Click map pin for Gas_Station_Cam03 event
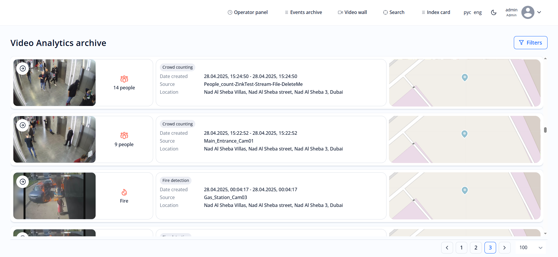Screen dimensions: 558x257 pyautogui.click(x=465, y=190)
